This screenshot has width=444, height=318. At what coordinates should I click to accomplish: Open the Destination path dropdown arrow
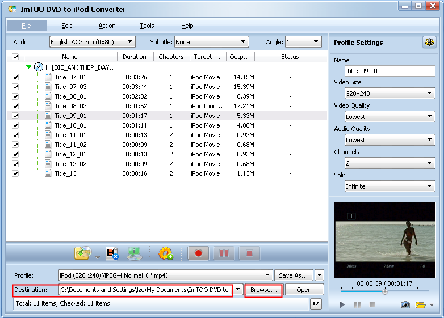click(x=238, y=289)
